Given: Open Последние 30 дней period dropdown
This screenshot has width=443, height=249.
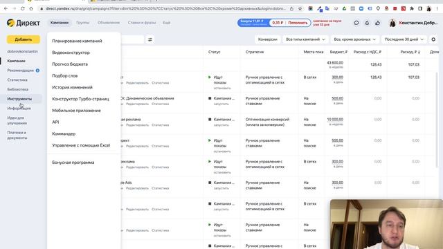Looking at the screenshot, I should tap(404, 39).
